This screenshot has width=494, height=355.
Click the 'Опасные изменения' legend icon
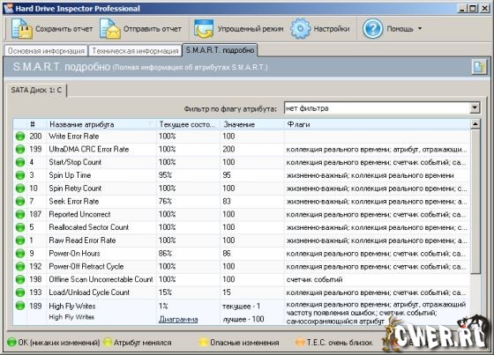point(204,342)
